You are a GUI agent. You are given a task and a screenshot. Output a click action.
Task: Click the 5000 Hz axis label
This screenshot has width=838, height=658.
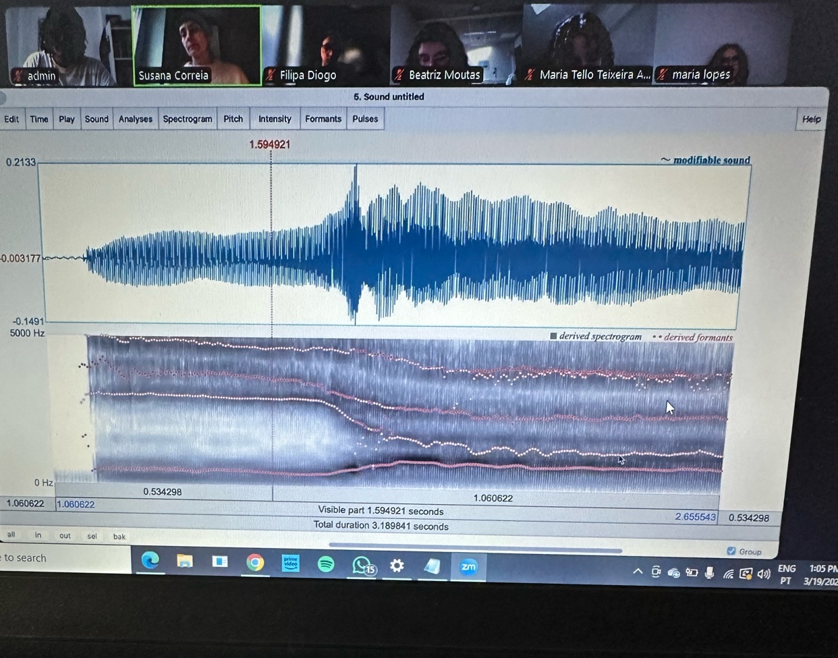coord(27,333)
